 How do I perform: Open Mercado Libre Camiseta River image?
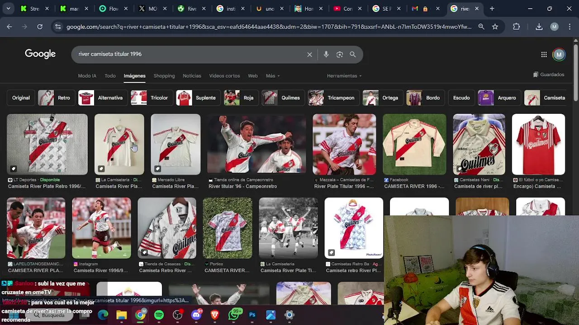pyautogui.click(x=176, y=144)
